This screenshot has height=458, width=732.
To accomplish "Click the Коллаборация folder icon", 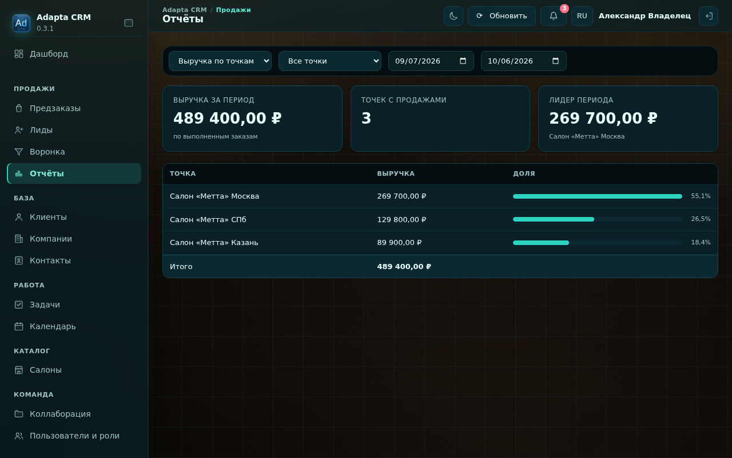I will point(19,414).
